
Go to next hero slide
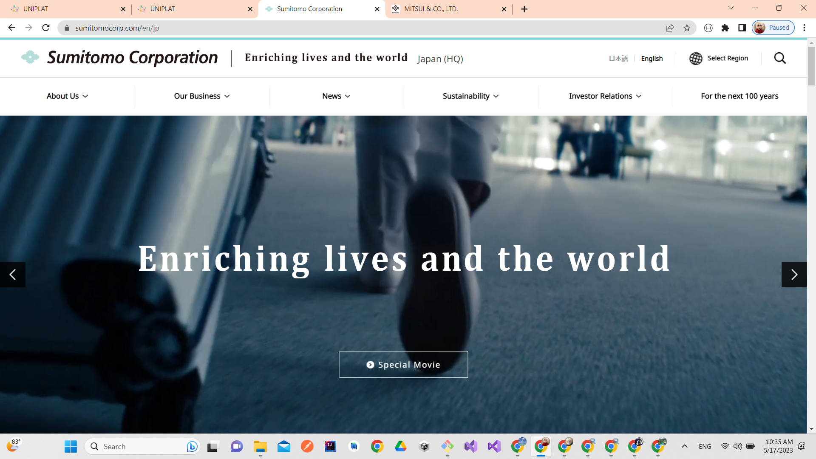coord(794,275)
